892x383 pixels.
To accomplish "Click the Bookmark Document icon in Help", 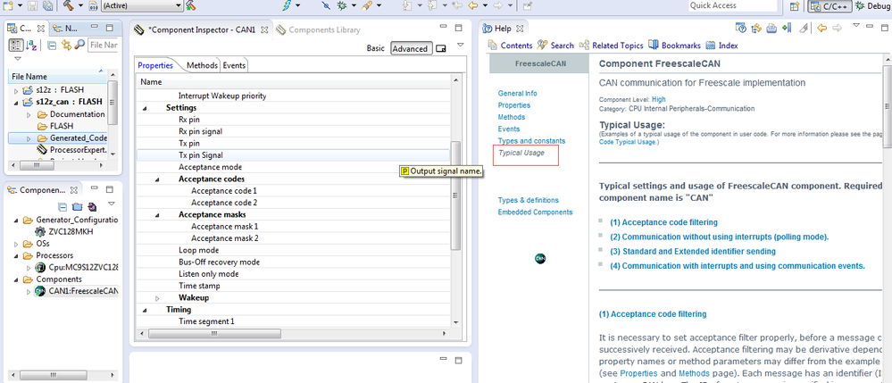I will pyautogui.click(x=788, y=28).
